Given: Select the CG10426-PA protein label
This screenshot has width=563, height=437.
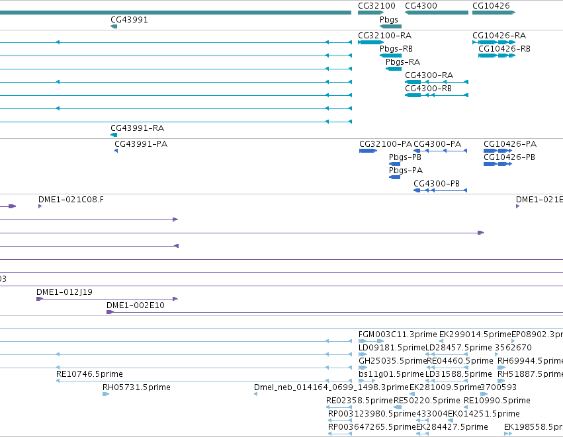Looking at the screenshot, I should click(x=510, y=144).
